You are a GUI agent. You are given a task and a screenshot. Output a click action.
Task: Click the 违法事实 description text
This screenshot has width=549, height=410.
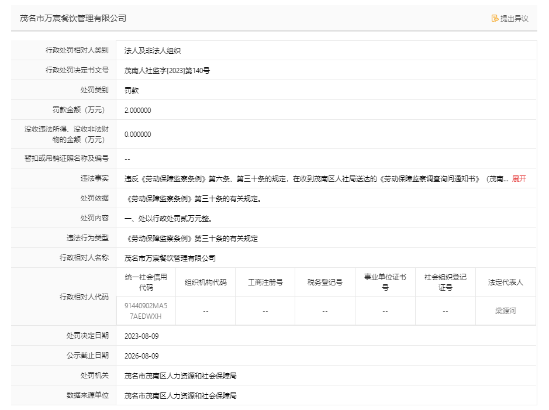pos(316,179)
